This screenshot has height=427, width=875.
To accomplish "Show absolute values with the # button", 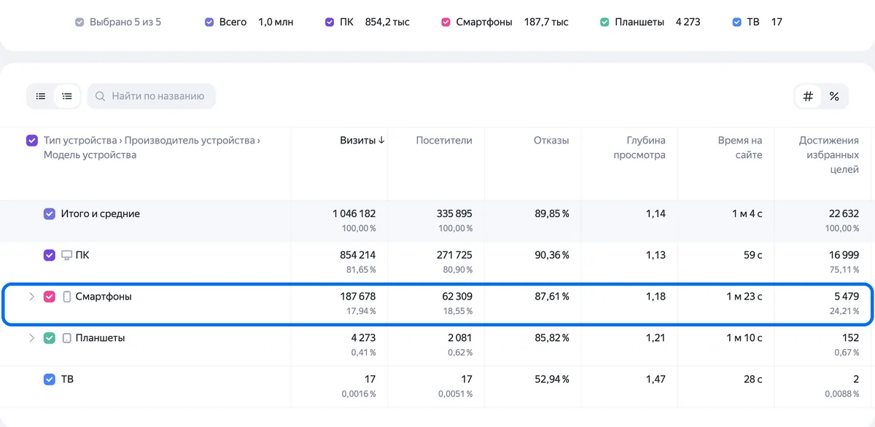I will tap(808, 96).
